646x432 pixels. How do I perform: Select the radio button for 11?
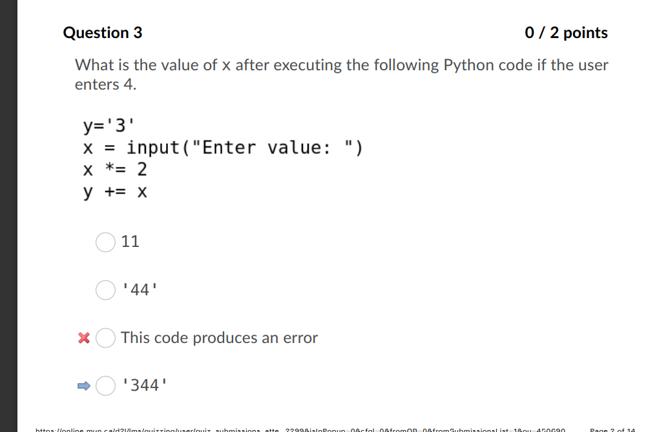point(105,242)
